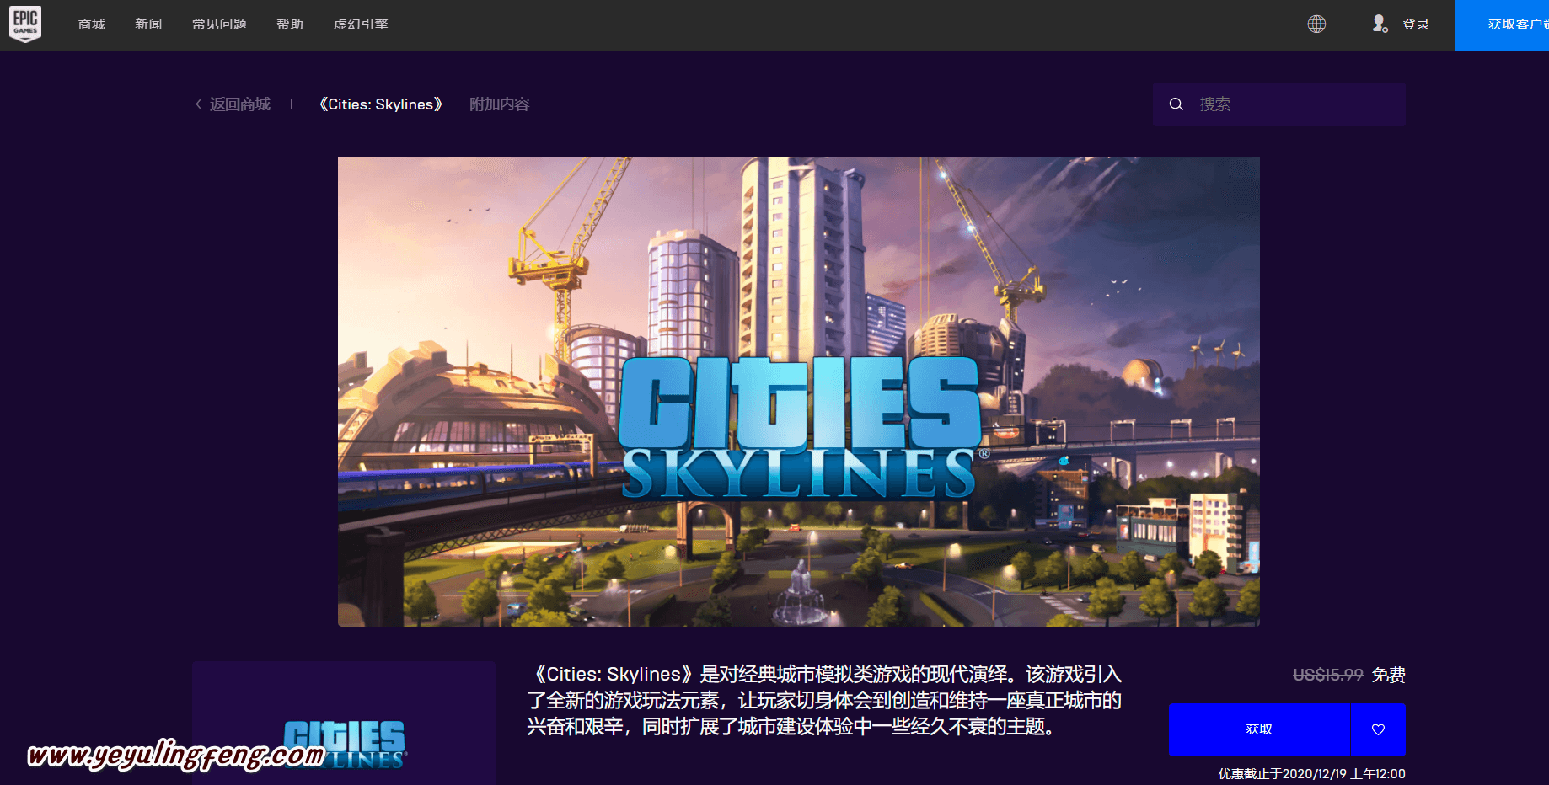The height and width of the screenshot is (785, 1549).
Task: Click the user account icon
Action: pyautogui.click(x=1380, y=24)
